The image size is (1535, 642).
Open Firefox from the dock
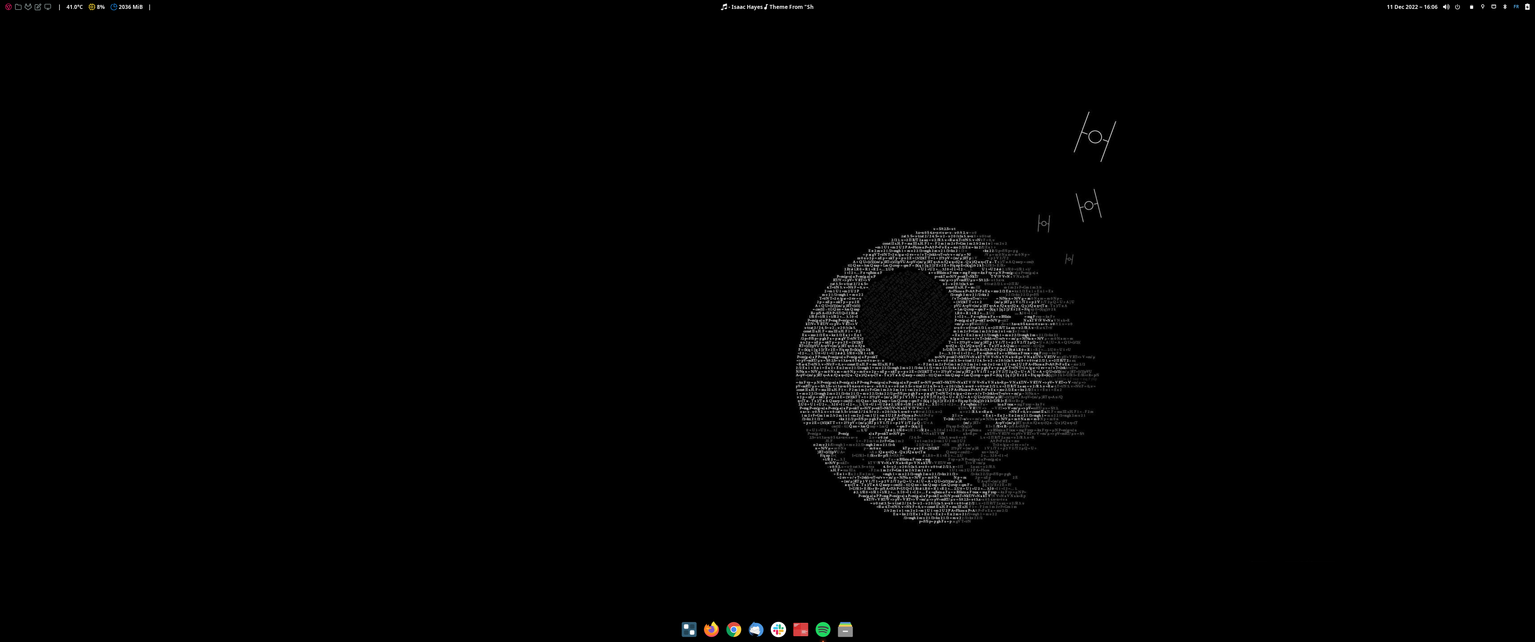[711, 630]
